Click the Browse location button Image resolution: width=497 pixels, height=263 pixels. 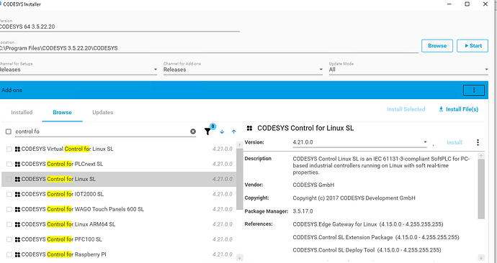437,46
